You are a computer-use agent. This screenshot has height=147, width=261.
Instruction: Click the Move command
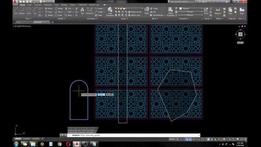coord(49,8)
